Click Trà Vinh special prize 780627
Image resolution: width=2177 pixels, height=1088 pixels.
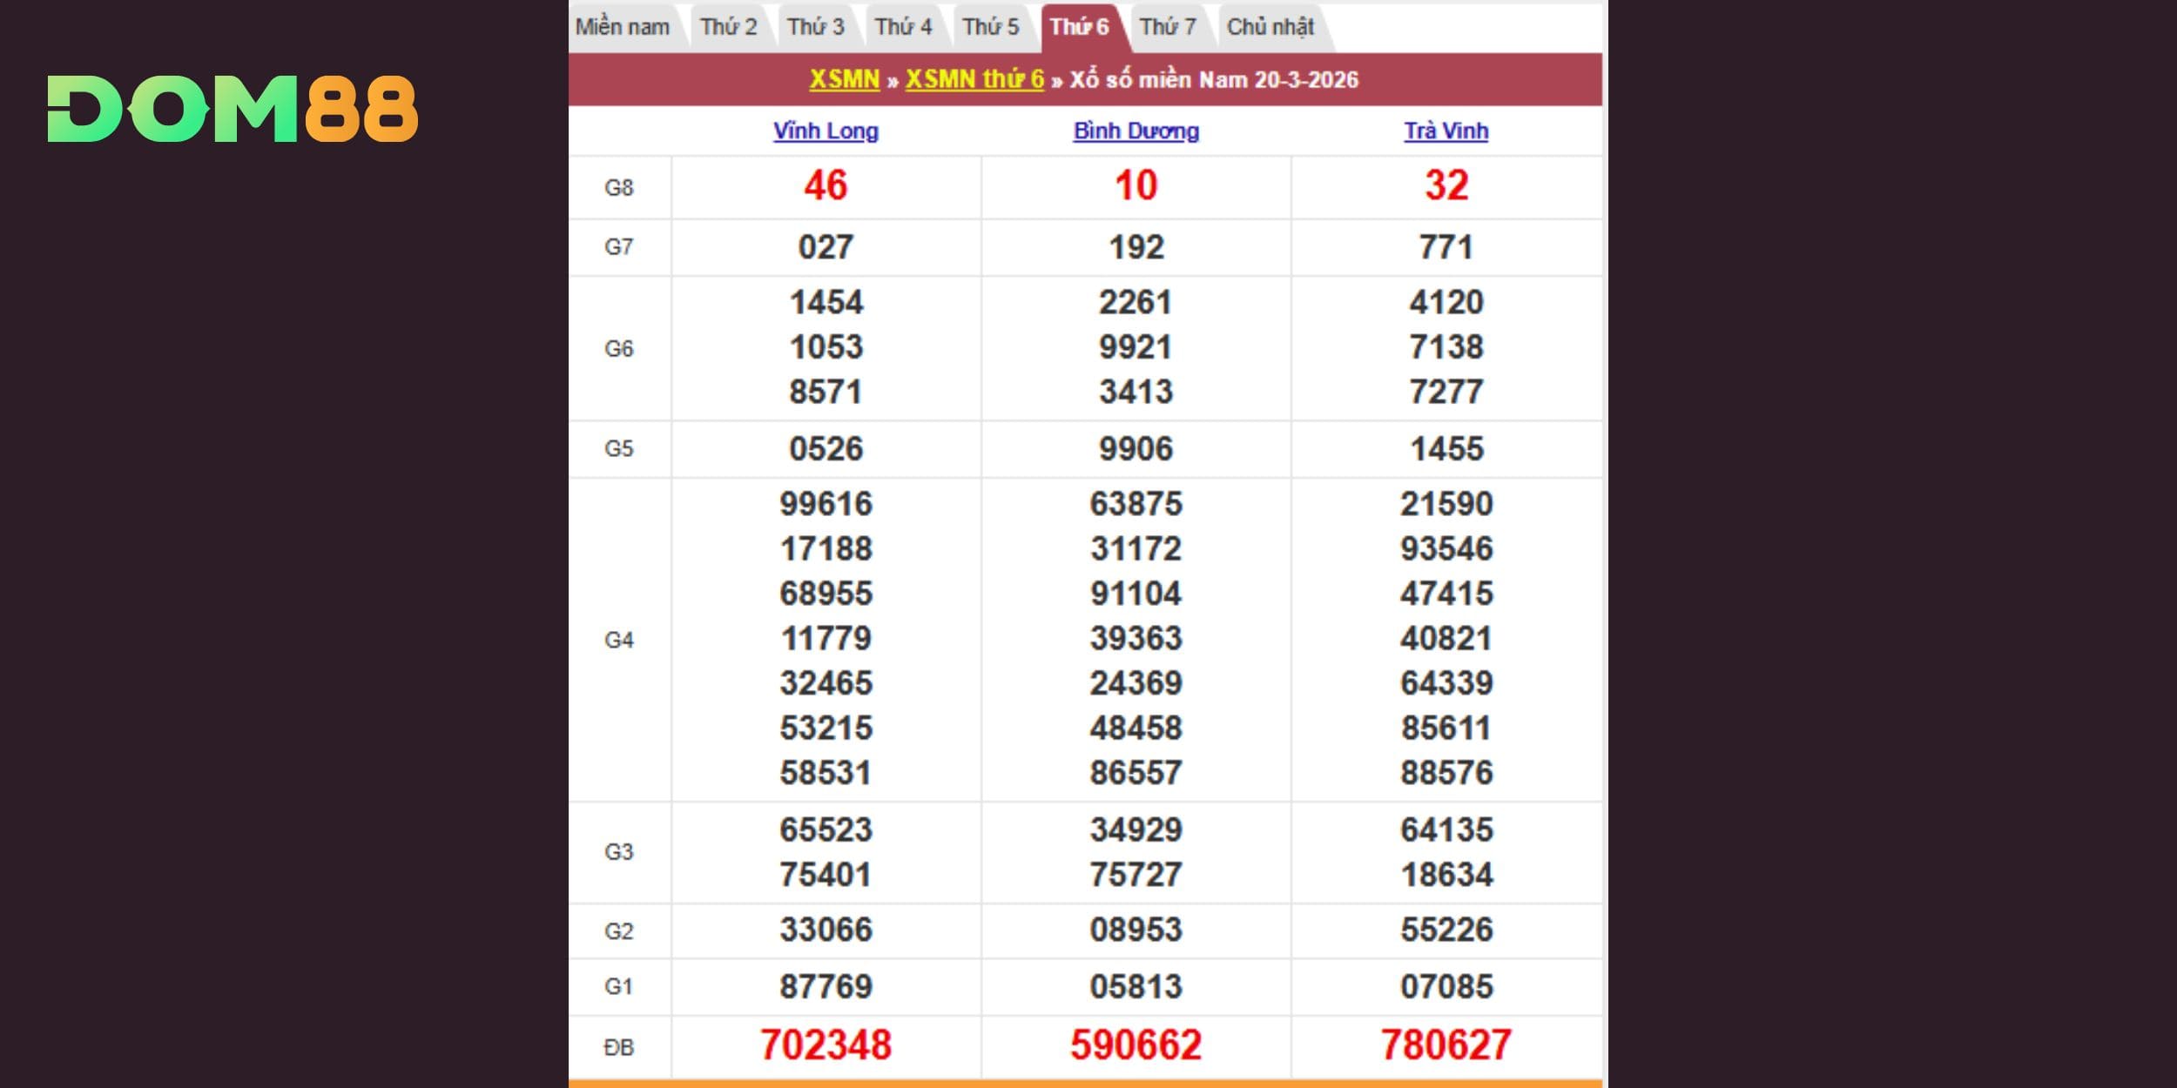click(1446, 1044)
